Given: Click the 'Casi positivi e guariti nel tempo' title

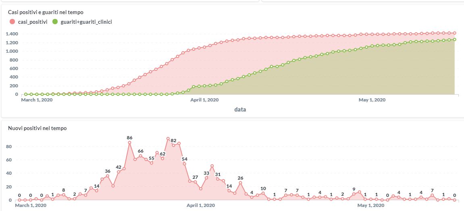Looking at the screenshot, I should pyautogui.click(x=46, y=12).
